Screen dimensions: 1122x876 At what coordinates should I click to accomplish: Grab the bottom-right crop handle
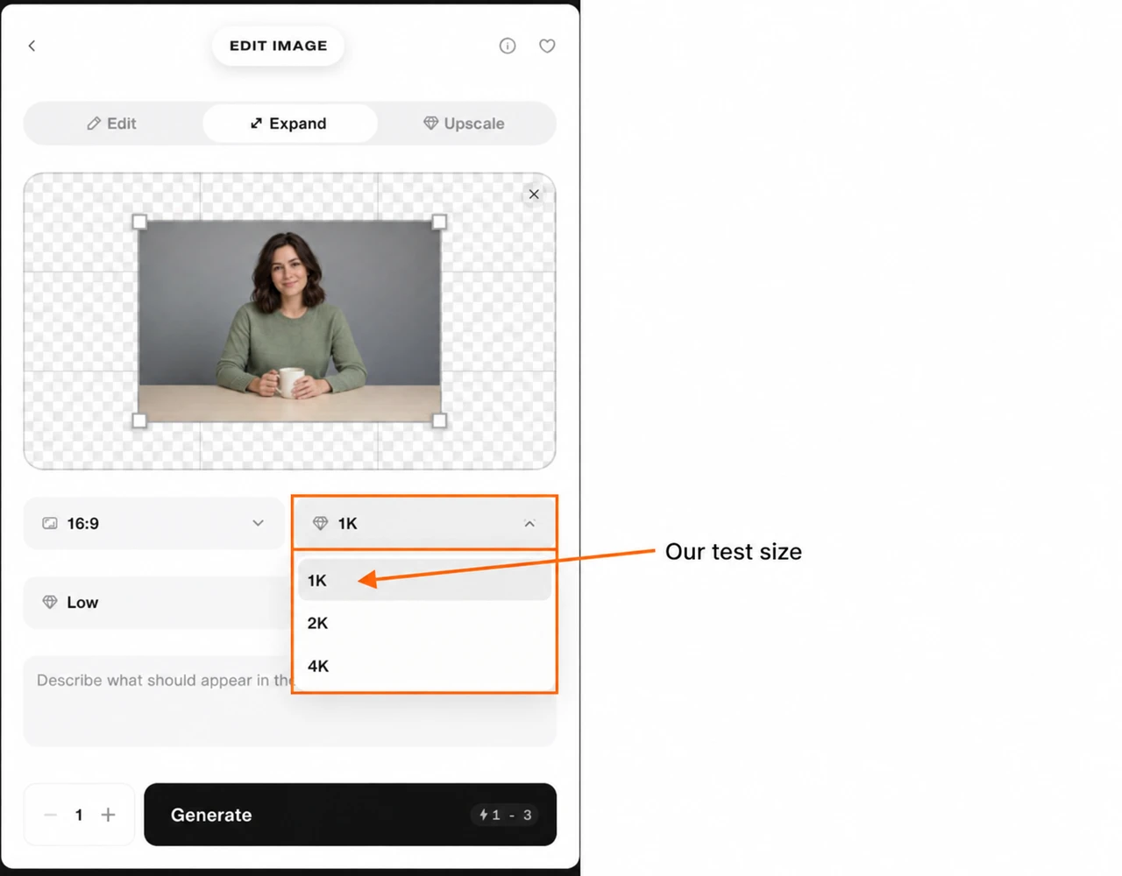(x=439, y=420)
